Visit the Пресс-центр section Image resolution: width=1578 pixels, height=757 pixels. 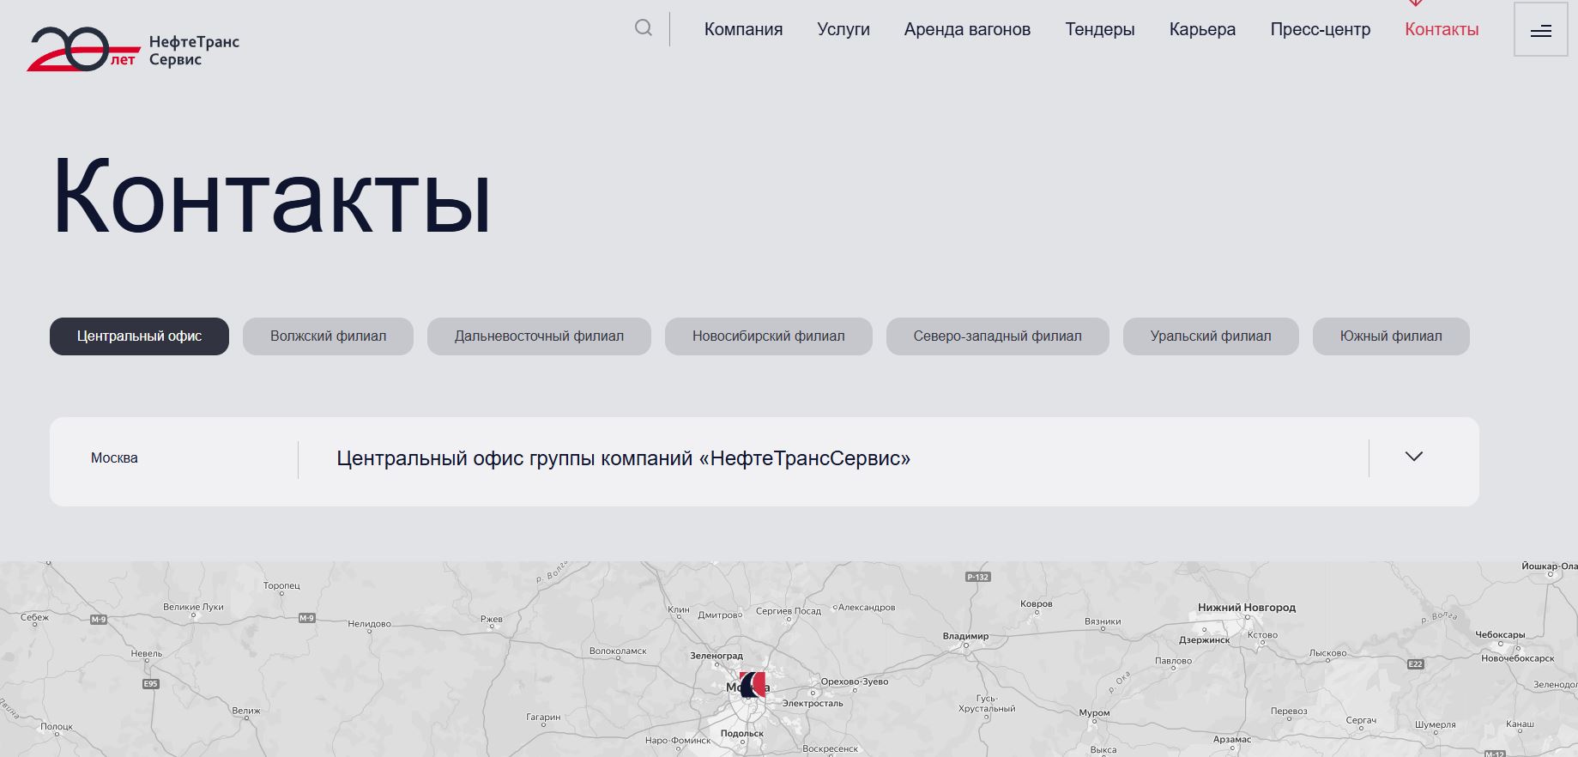(x=1320, y=29)
